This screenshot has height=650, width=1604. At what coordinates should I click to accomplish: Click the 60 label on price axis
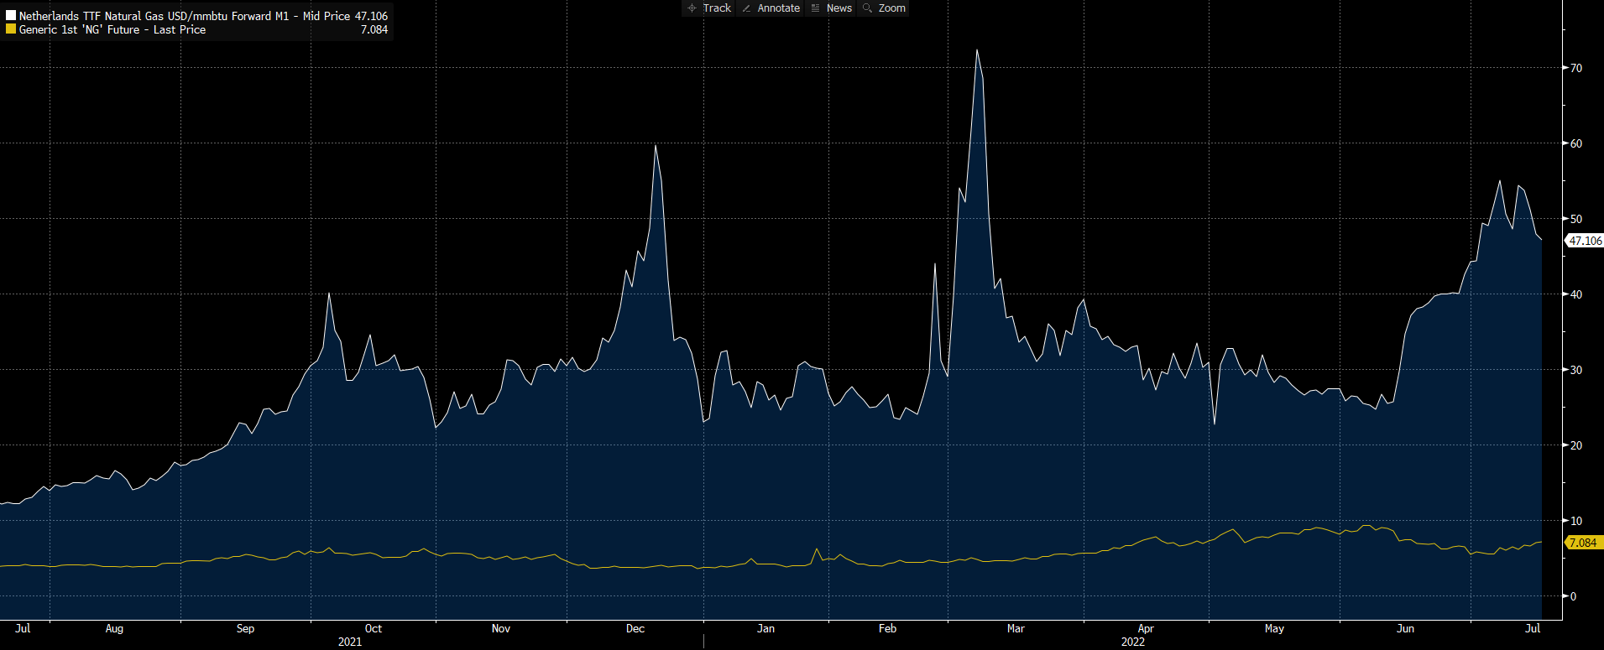click(1576, 143)
